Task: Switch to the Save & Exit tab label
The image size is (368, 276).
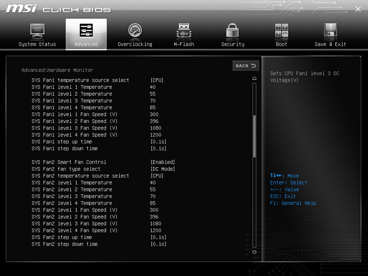Action: (331, 44)
